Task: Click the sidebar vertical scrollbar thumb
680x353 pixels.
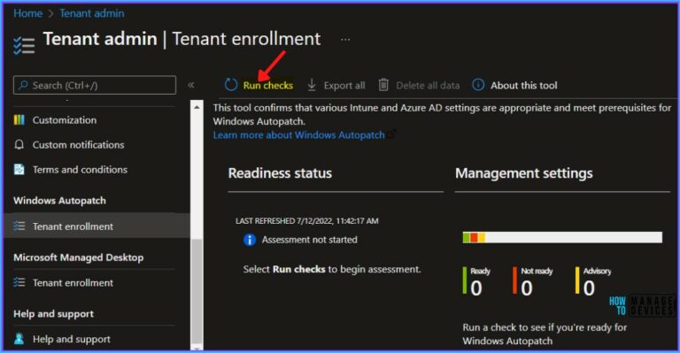Action: pyautogui.click(x=197, y=290)
